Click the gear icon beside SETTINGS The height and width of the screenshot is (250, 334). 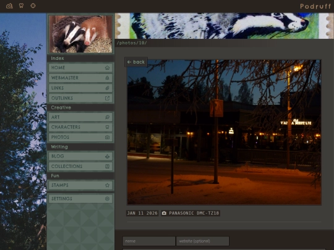[x=107, y=199]
